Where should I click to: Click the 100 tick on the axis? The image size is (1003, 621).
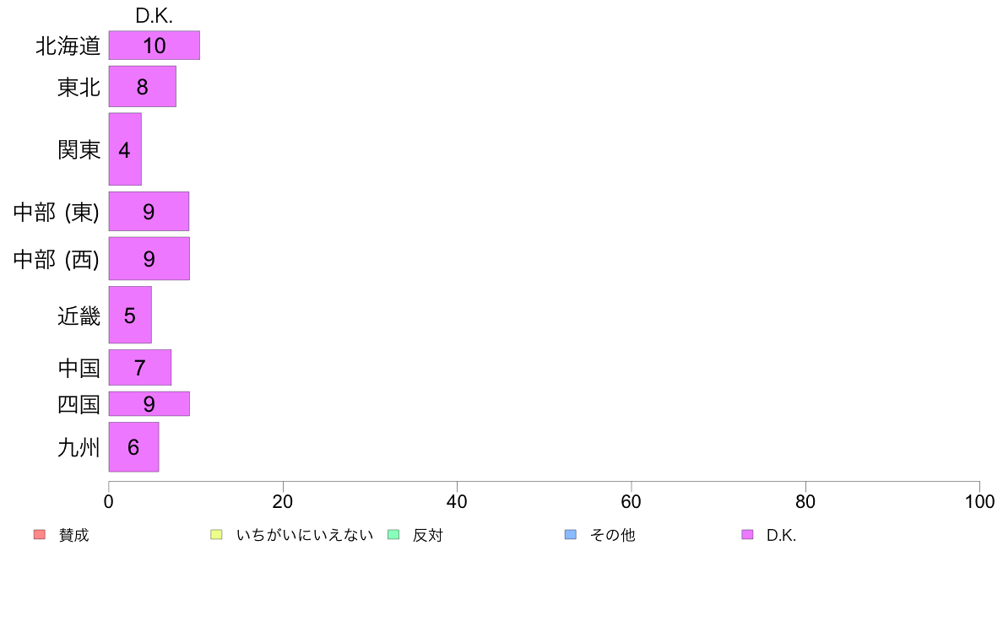(979, 501)
